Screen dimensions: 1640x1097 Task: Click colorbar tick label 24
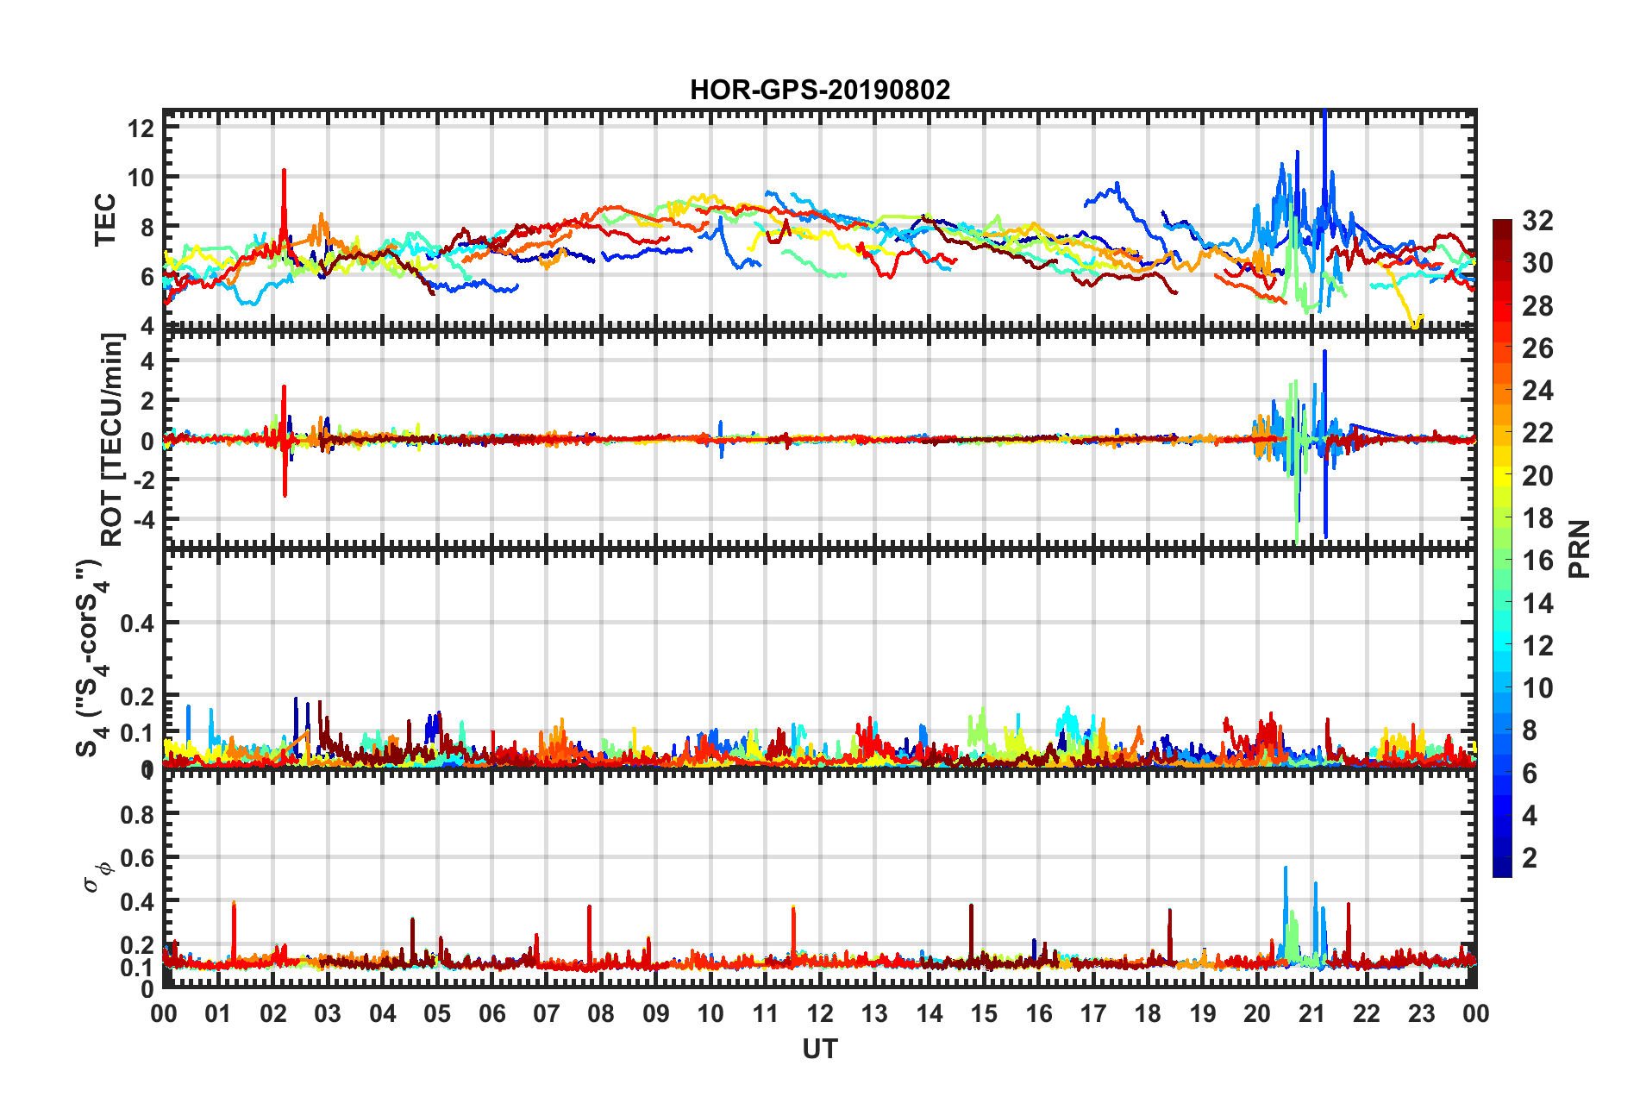pyautogui.click(x=1538, y=391)
